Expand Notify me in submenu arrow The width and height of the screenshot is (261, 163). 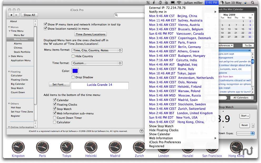[215, 12]
